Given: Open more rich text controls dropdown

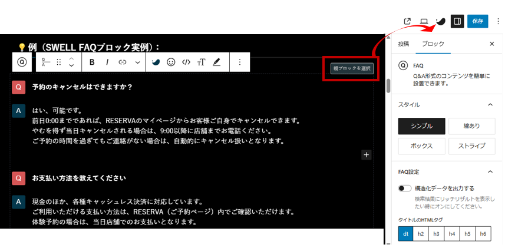Looking at the screenshot, I should point(137,62).
